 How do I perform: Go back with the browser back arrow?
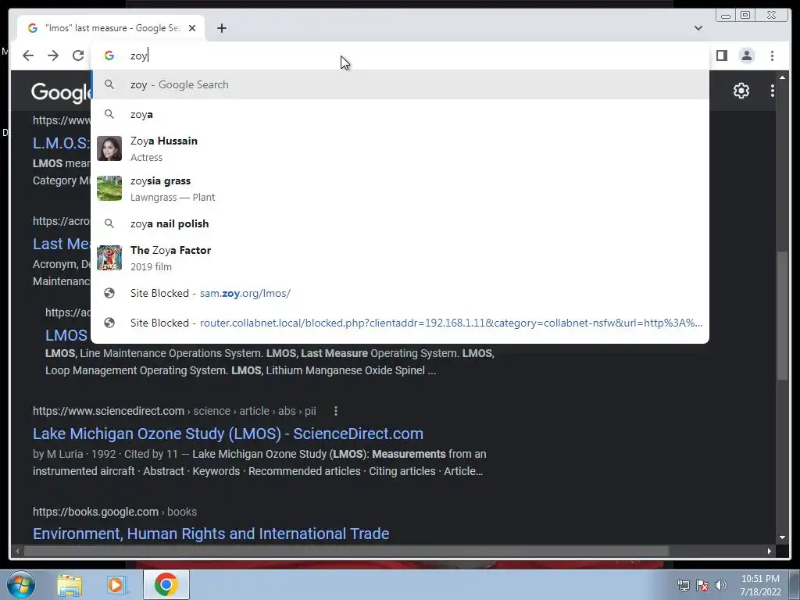tap(28, 55)
